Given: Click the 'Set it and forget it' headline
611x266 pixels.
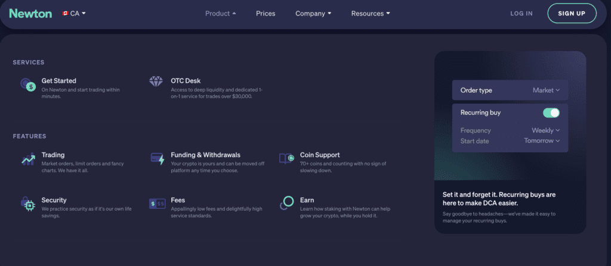Looking at the screenshot, I should [499, 199].
